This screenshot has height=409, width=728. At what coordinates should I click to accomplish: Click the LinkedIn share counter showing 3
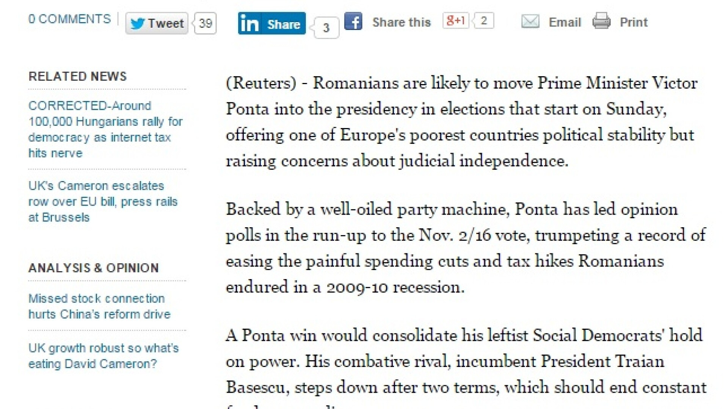coord(325,27)
